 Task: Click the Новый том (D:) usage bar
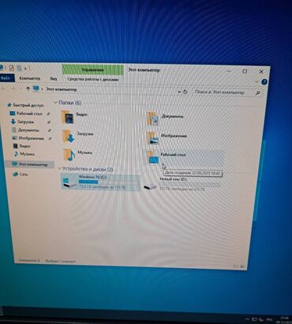click(189, 184)
